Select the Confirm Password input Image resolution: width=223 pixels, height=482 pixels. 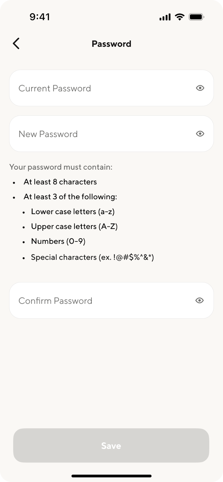[100, 301]
